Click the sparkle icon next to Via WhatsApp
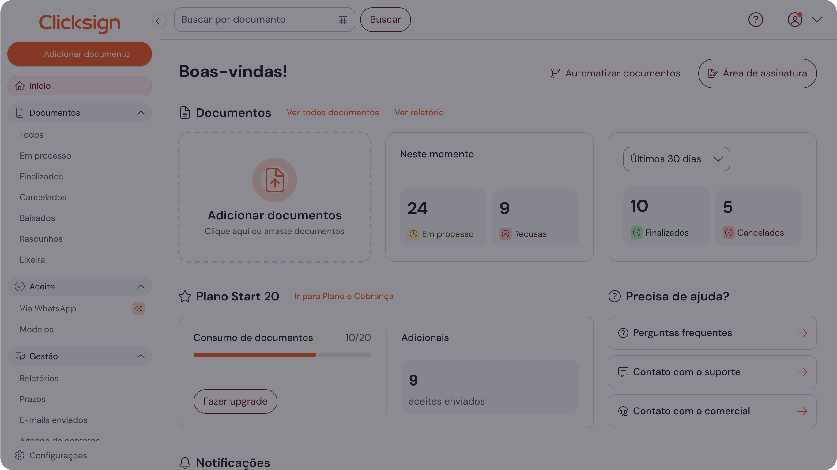Image resolution: width=837 pixels, height=470 pixels. tap(138, 308)
